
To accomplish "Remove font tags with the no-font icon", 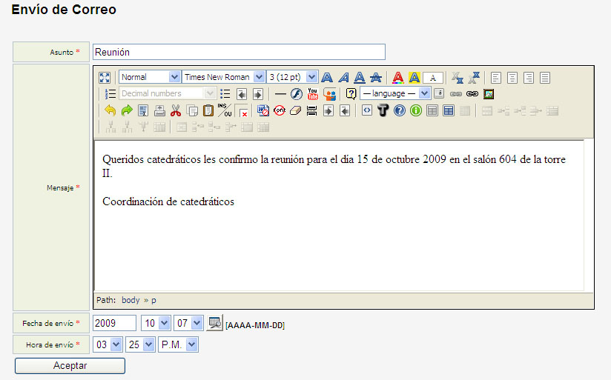I will tap(280, 110).
